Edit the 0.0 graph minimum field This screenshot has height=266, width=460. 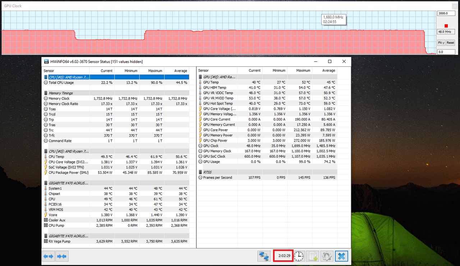[x=446, y=52]
